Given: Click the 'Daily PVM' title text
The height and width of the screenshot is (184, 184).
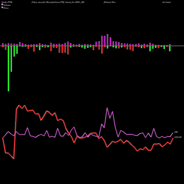Looking at the screenshot, I should click(7, 2).
